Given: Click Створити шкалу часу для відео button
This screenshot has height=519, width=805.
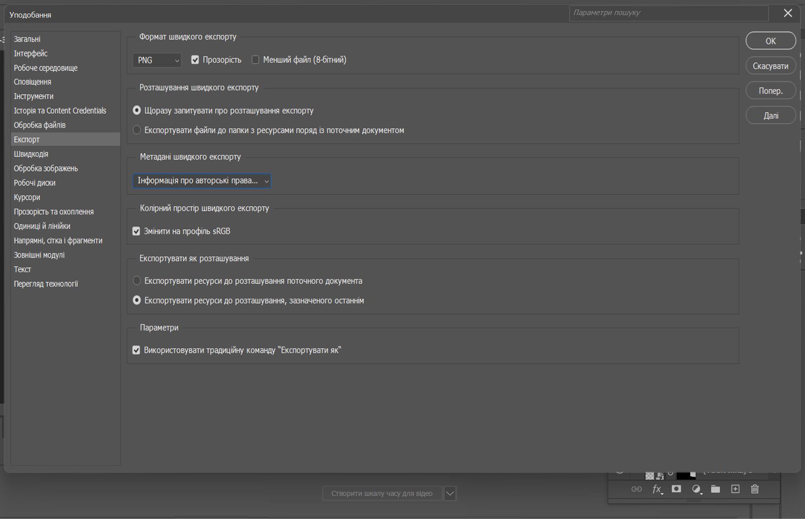Looking at the screenshot, I should coord(382,493).
